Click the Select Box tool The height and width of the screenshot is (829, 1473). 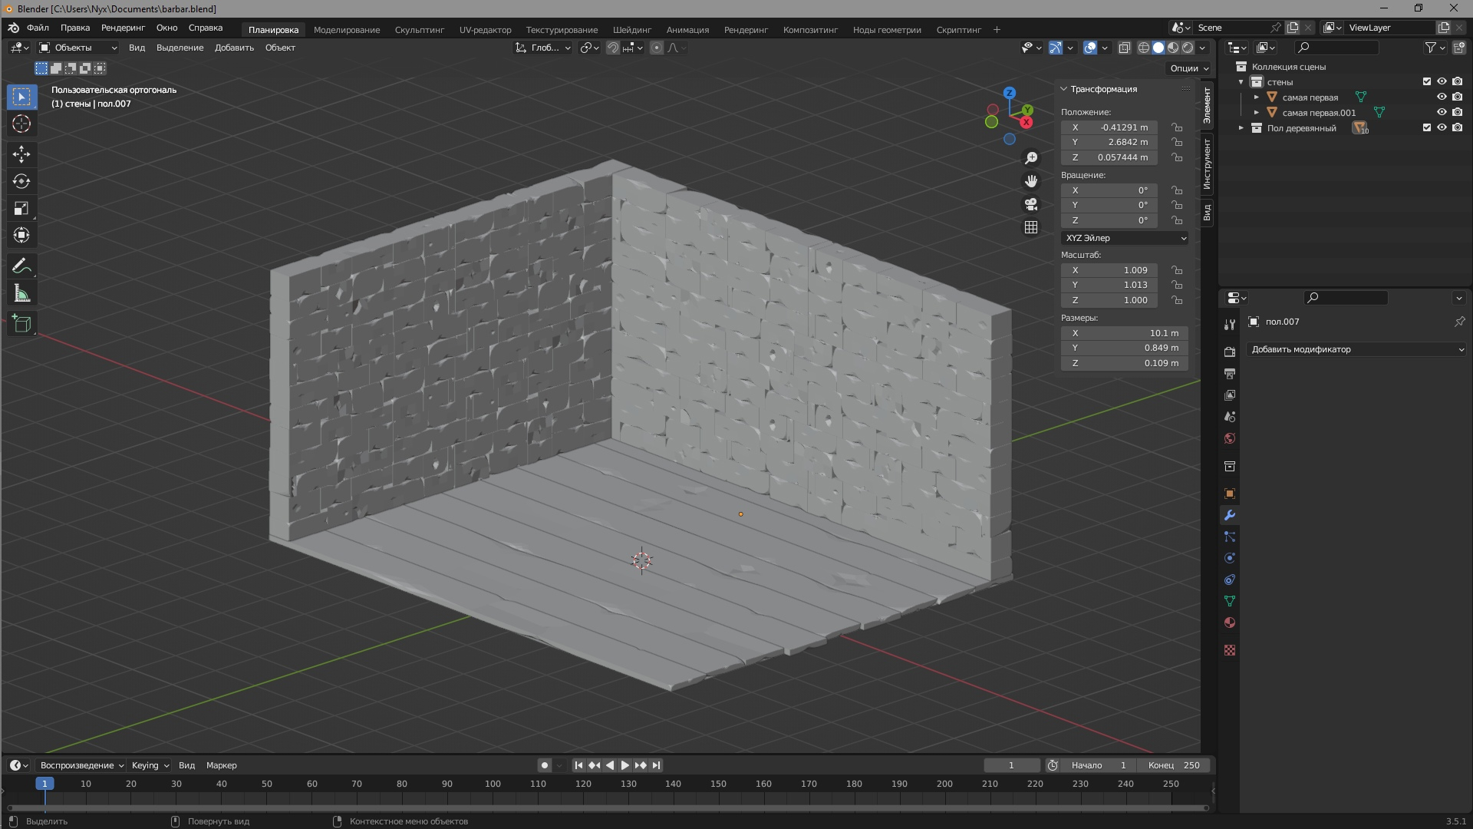coord(21,97)
